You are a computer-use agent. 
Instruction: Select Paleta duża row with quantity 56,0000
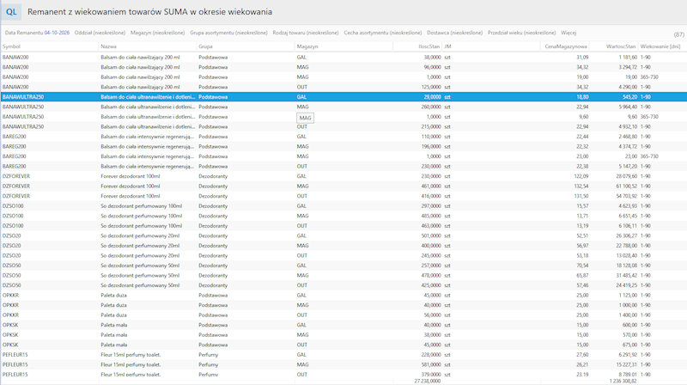pos(343,315)
